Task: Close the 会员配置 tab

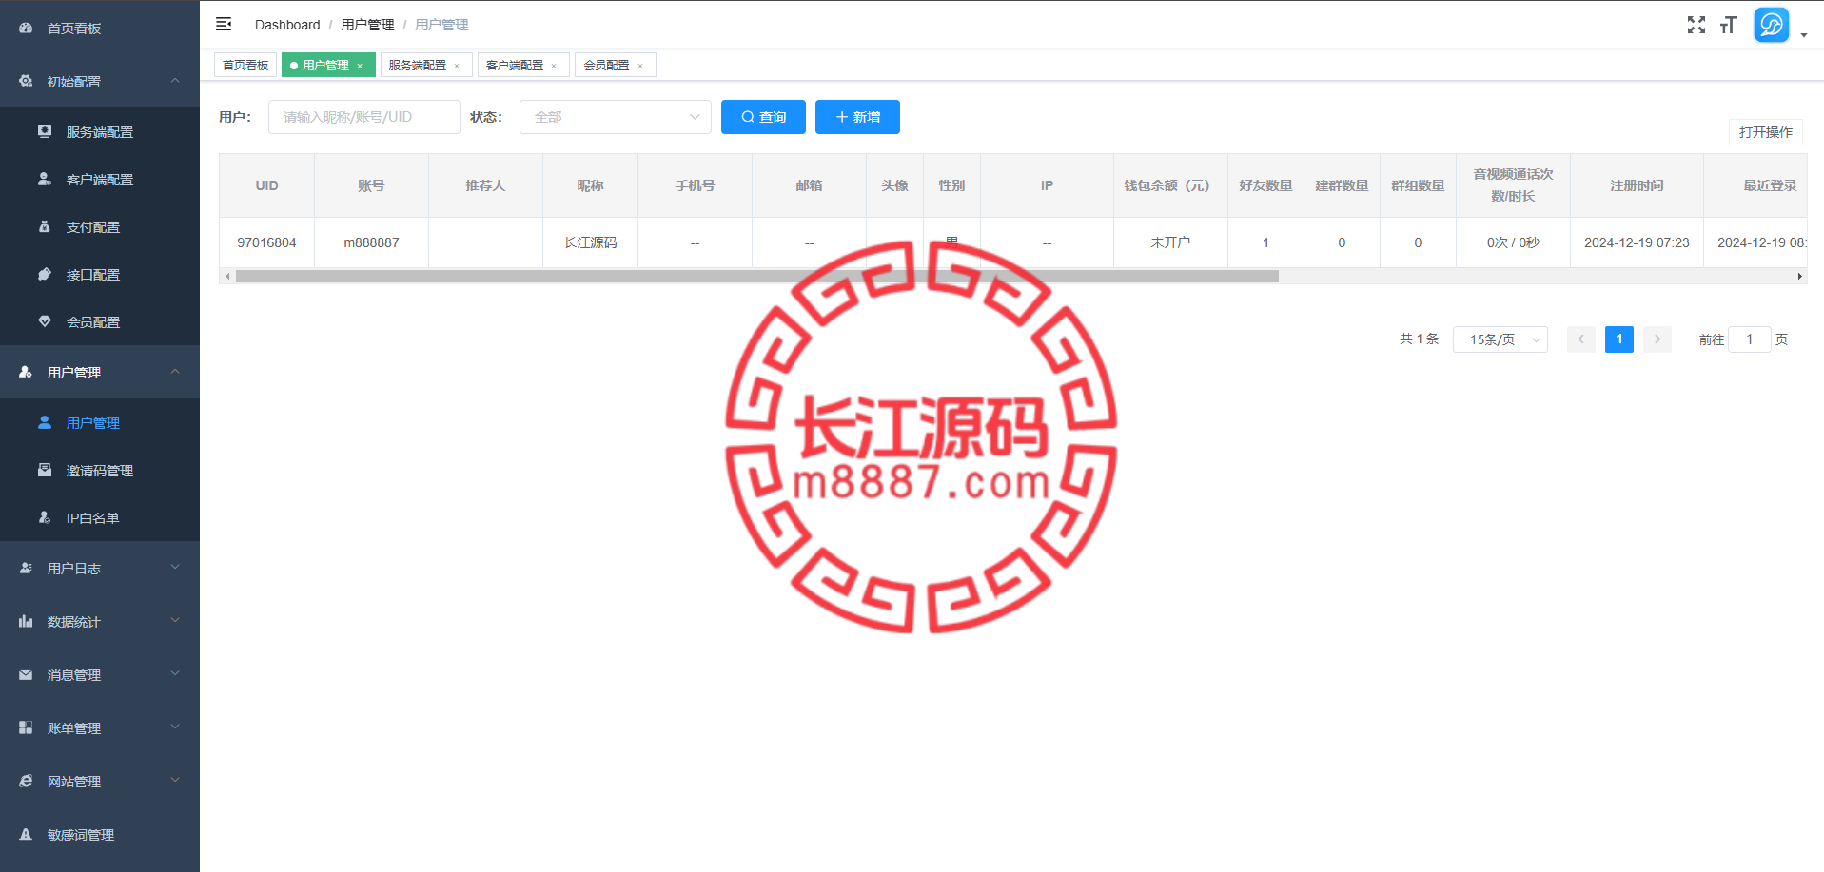Action: coord(640,66)
